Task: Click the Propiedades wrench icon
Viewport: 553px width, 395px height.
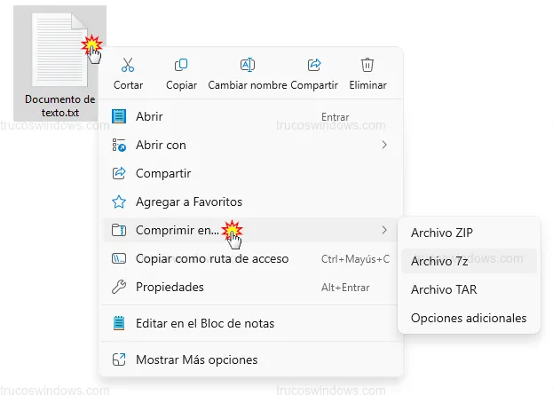Action: [119, 287]
